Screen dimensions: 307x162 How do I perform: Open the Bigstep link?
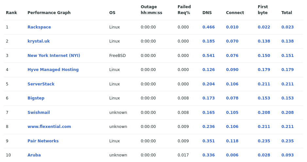point(36,98)
